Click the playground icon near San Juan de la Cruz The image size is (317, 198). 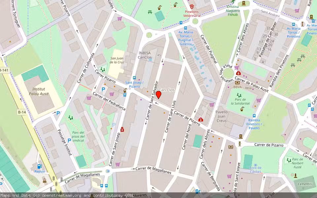pyautogui.click(x=103, y=70)
